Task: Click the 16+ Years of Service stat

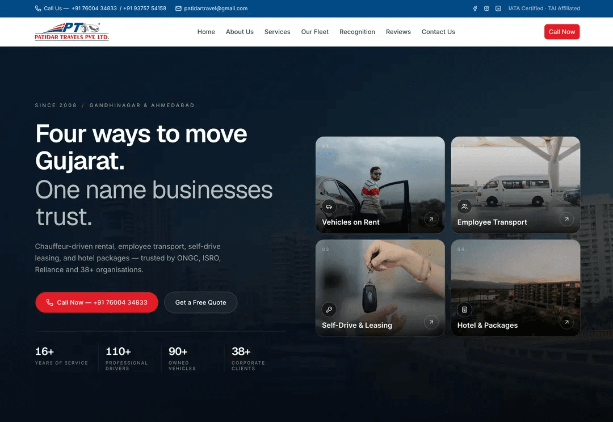Action: coord(61,356)
